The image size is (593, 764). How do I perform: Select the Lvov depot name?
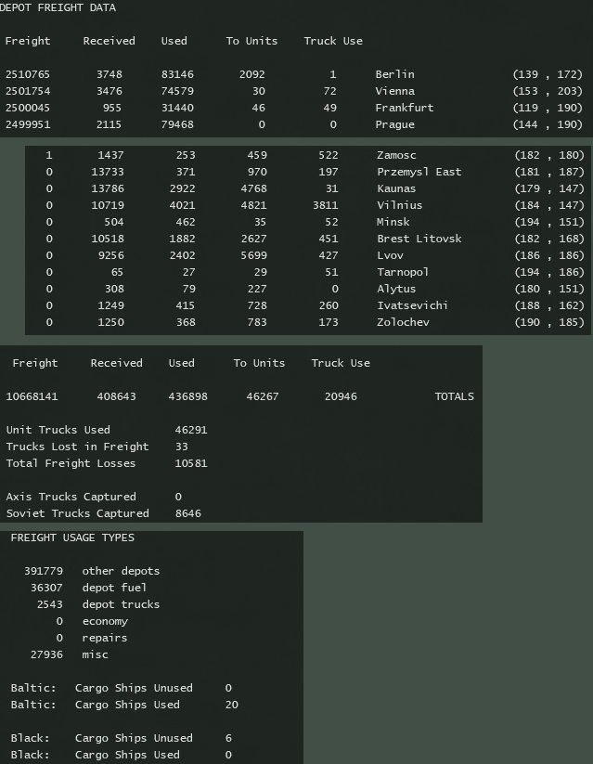(390, 255)
